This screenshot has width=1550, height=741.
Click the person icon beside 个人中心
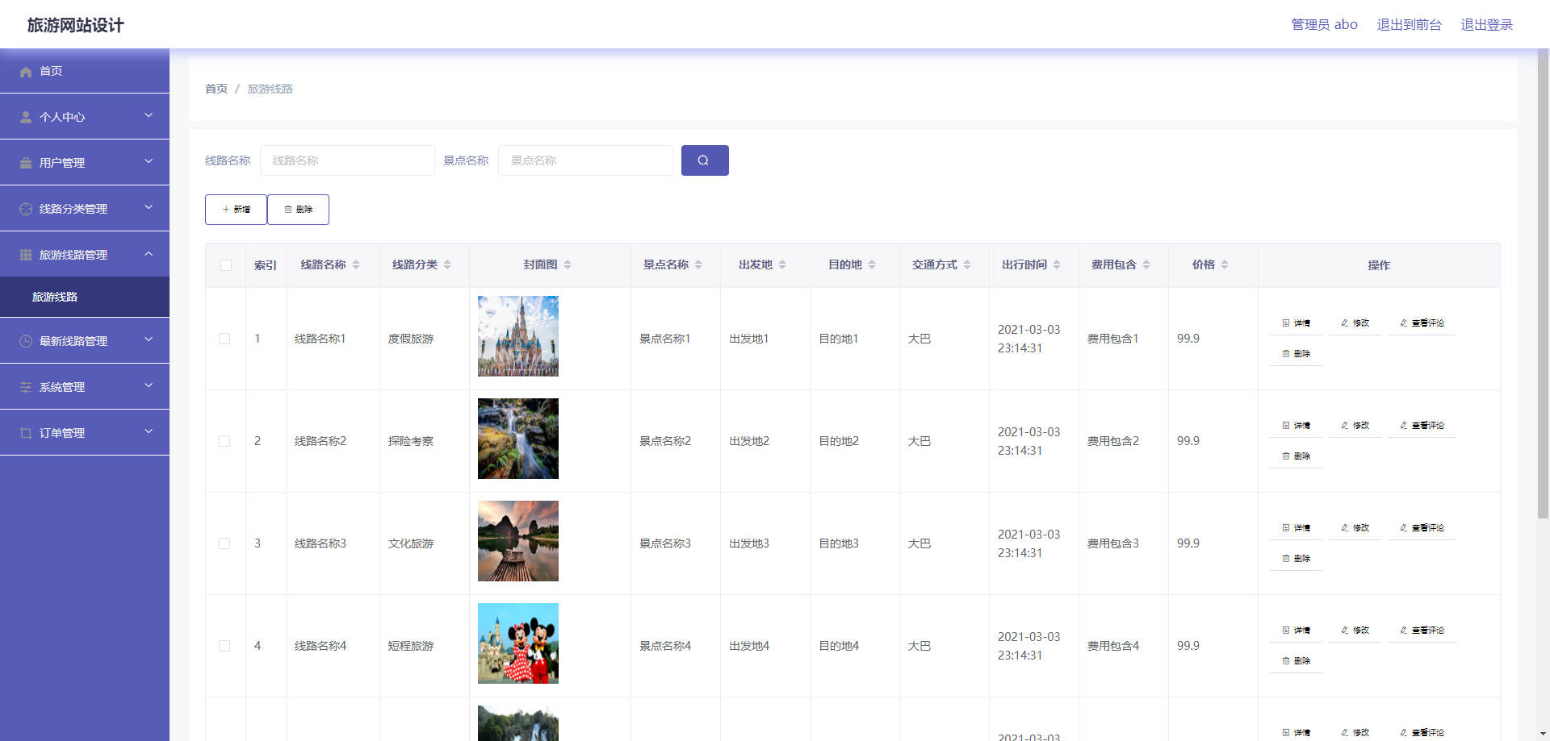tap(26, 117)
